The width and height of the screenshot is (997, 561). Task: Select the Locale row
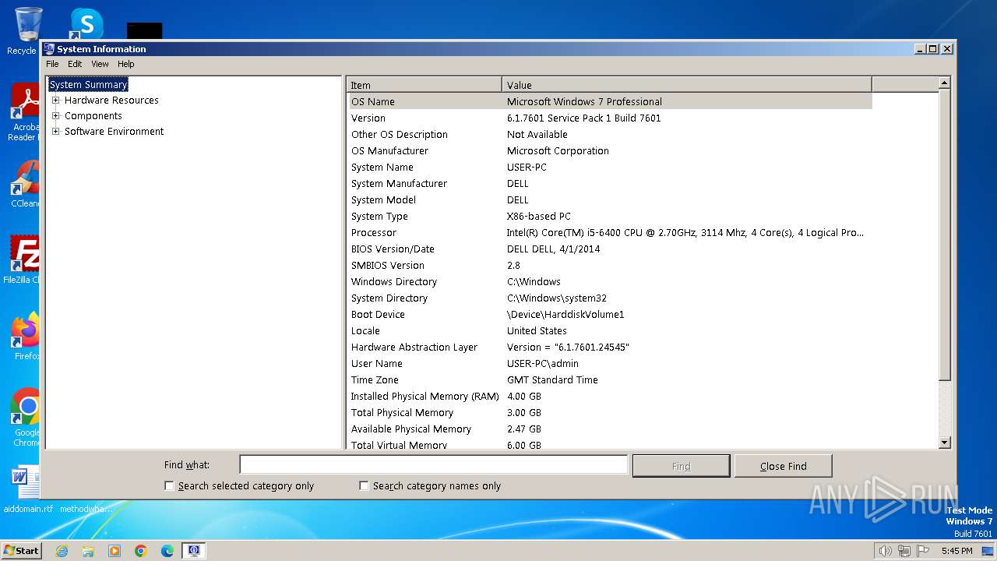coord(610,330)
